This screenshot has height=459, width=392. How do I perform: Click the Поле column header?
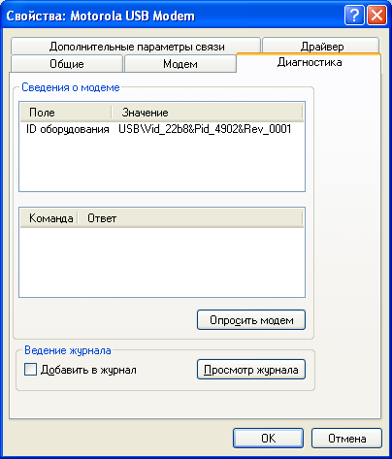66,113
